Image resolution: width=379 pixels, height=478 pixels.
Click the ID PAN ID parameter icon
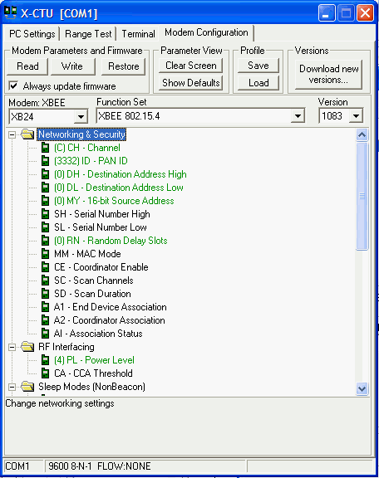[45, 161]
